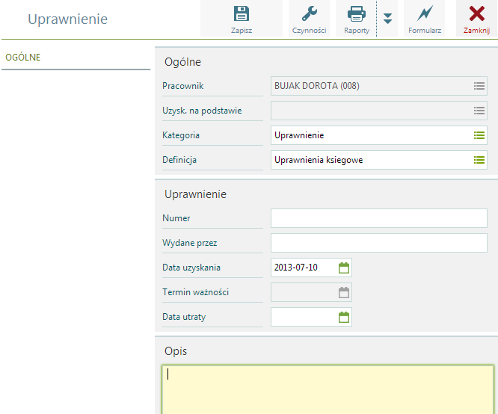Screen dimensions: 498x414
Task: Open the Data utraty calendar icon
Action: tap(344, 317)
